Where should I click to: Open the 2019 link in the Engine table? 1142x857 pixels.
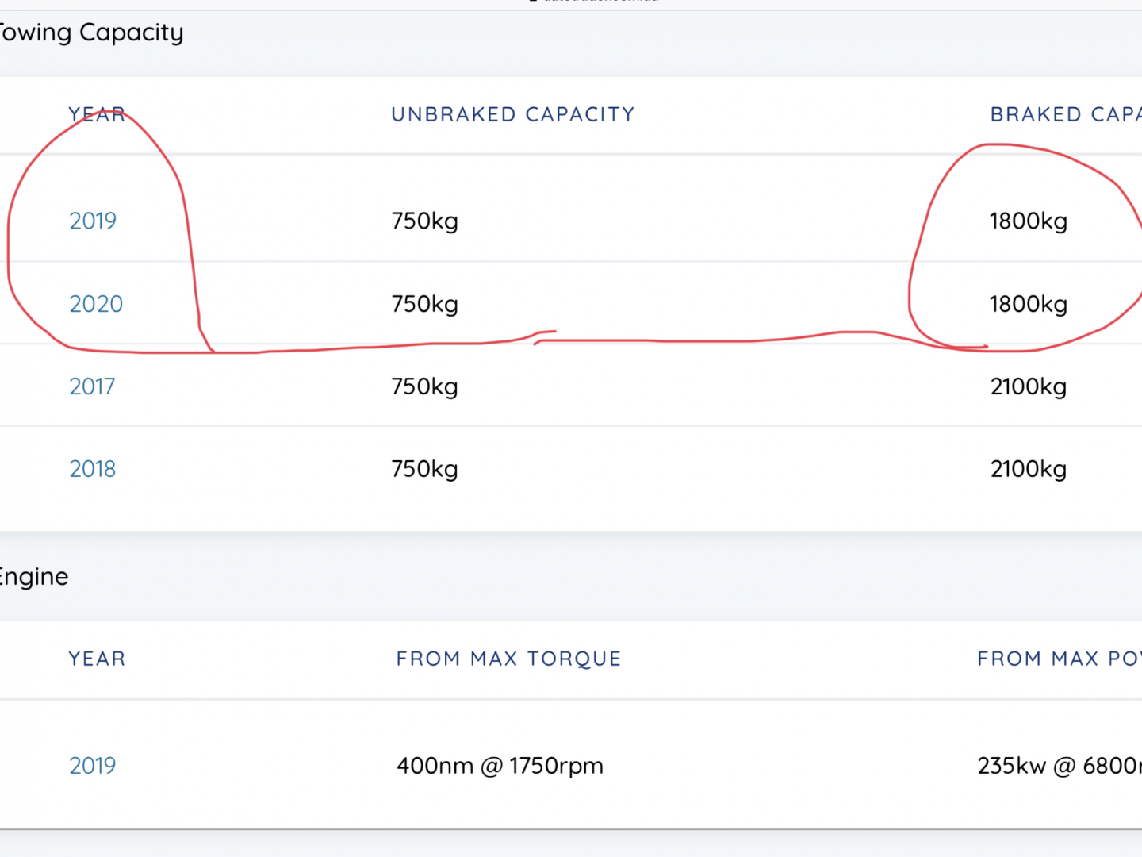(93, 766)
